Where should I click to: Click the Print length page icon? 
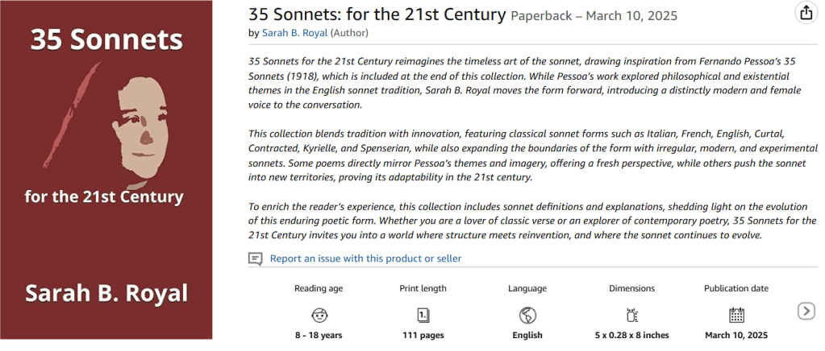coord(423,314)
